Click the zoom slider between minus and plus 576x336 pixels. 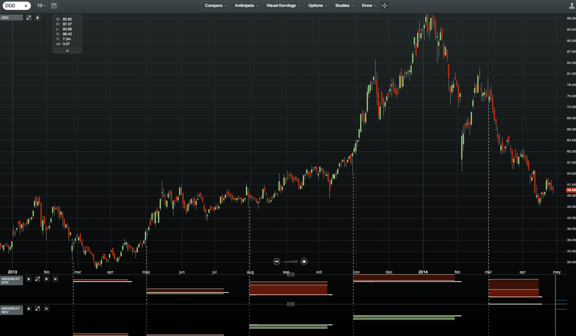point(290,262)
